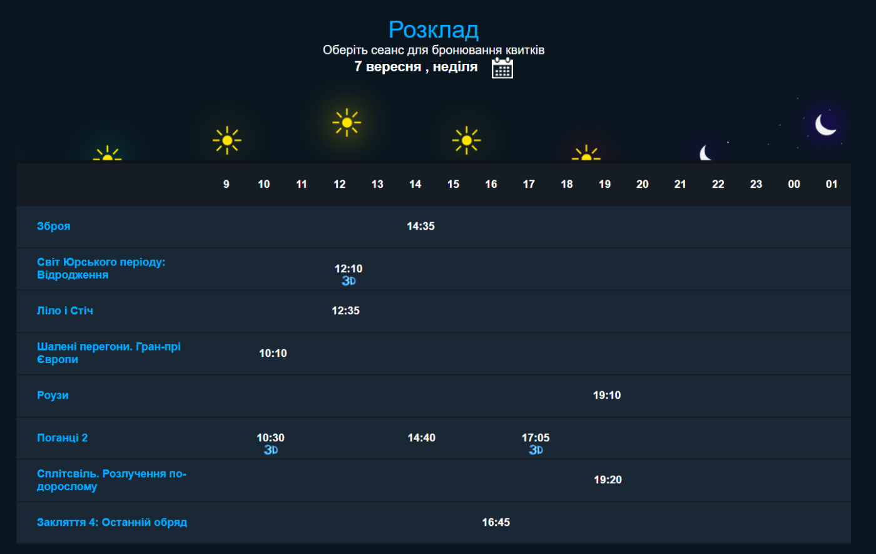The width and height of the screenshot is (876, 554).
Task: Open the movie Зброя
Action: point(54,226)
